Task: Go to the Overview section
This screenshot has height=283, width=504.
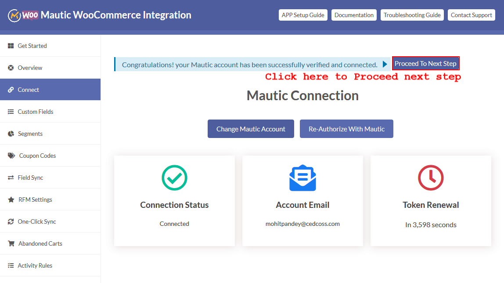Action: click(50, 68)
